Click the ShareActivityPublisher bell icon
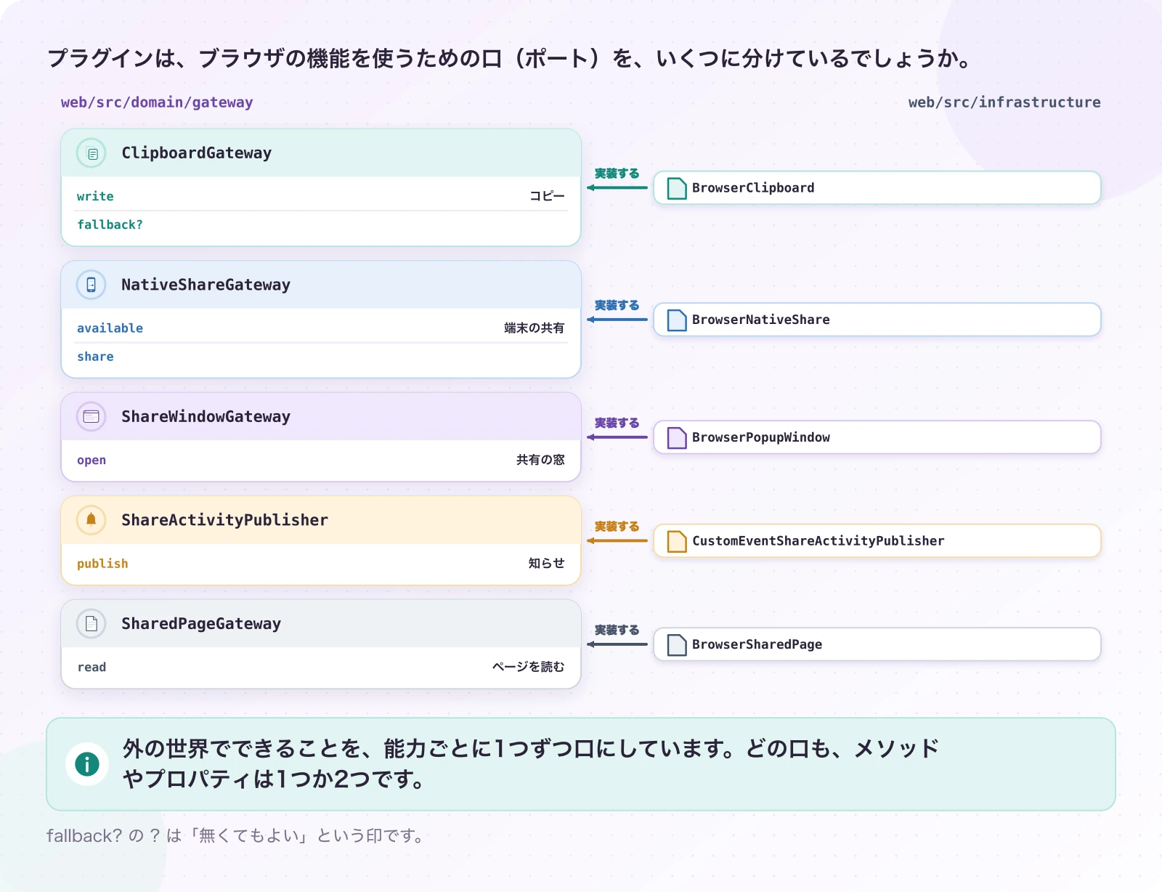The height and width of the screenshot is (892, 1162). [x=92, y=520]
